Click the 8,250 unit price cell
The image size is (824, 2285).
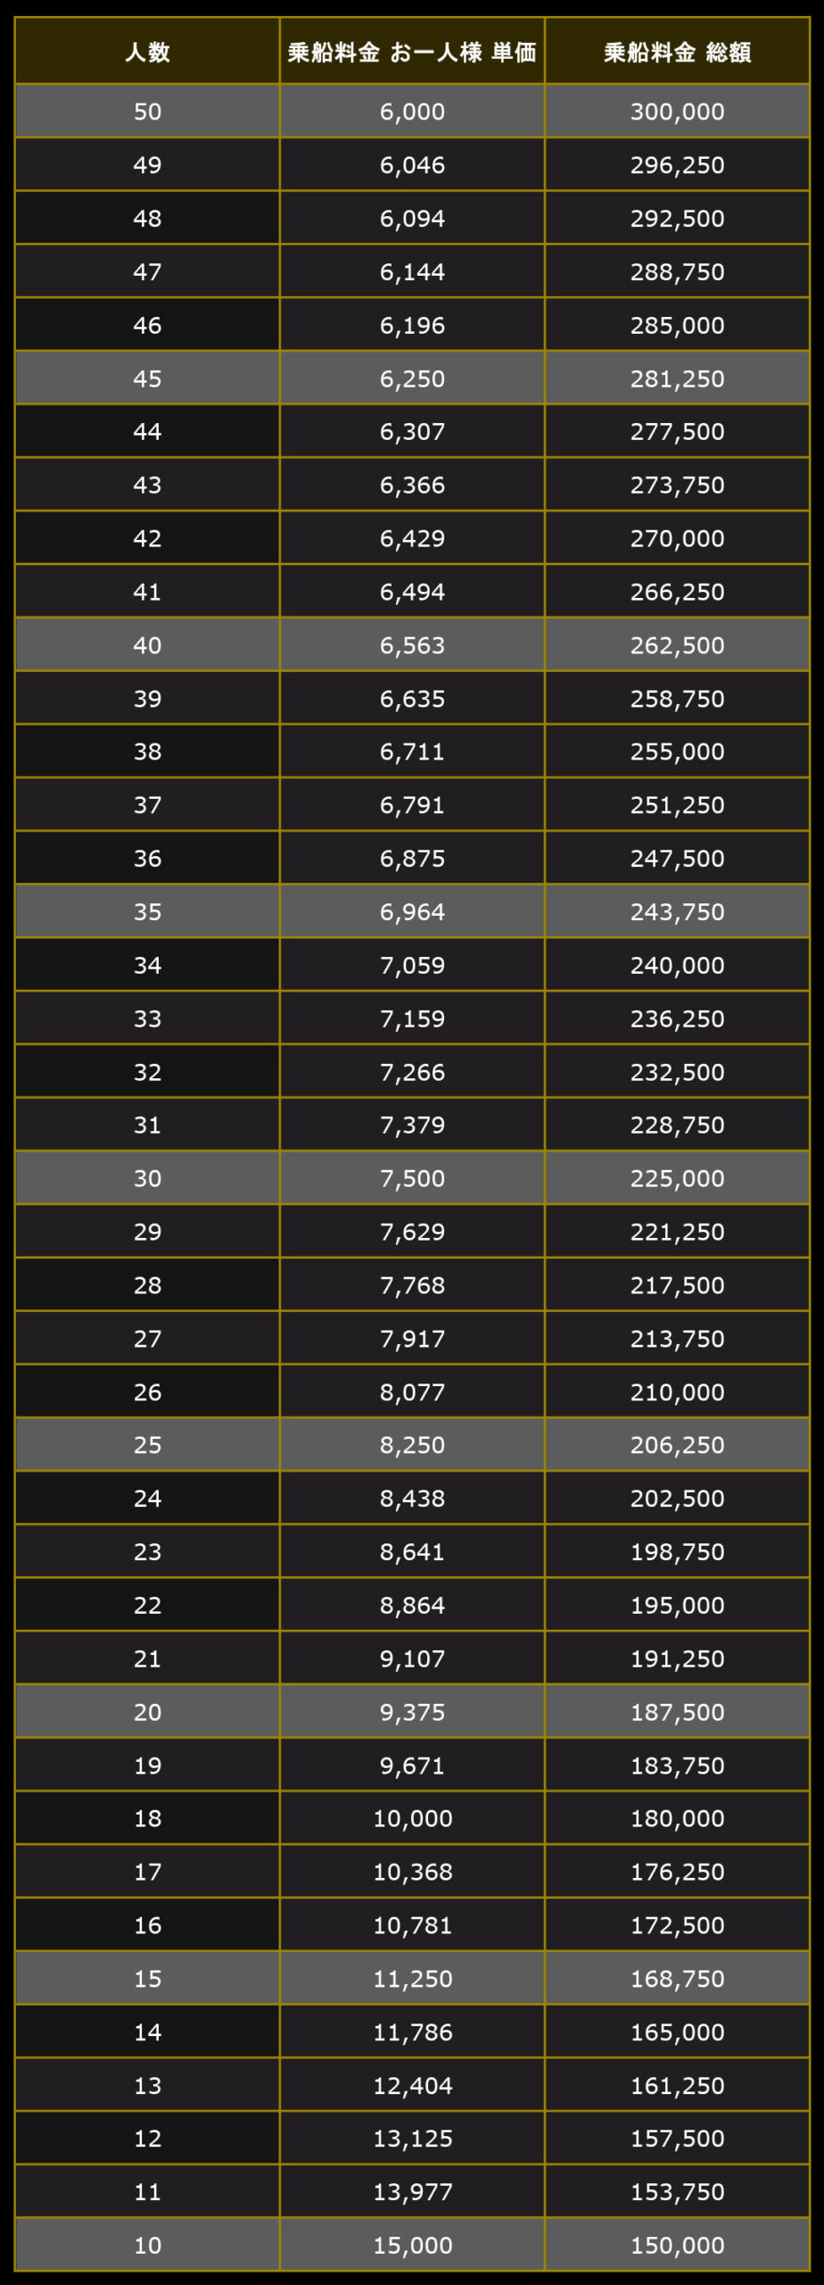412,1445
